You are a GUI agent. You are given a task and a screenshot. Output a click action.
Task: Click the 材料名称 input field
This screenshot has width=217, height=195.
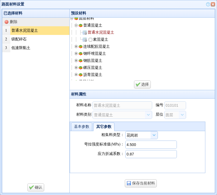pyautogui.click(x=122, y=105)
